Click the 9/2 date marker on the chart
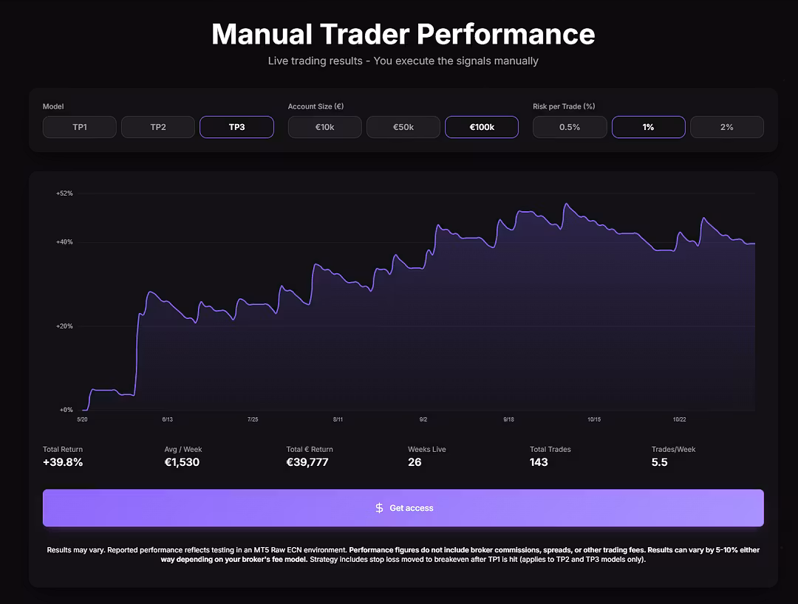798x604 pixels. 423,419
